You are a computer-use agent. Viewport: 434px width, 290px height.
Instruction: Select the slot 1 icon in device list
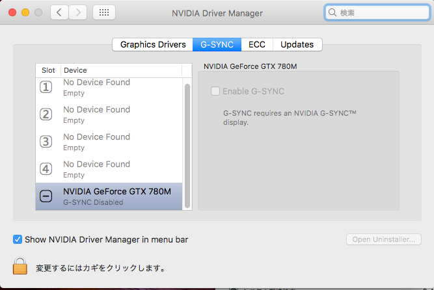point(46,87)
